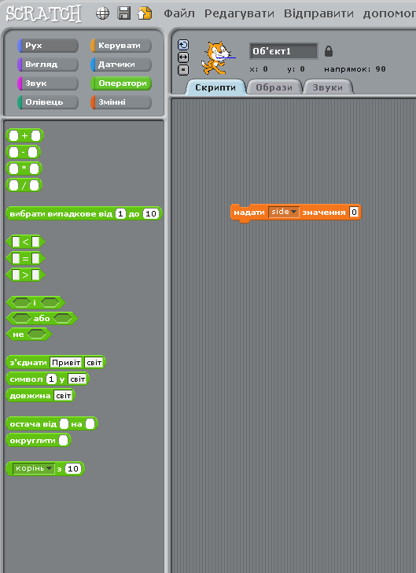
Task: Click the subtraction (-) operator block
Action: pyautogui.click(x=24, y=153)
